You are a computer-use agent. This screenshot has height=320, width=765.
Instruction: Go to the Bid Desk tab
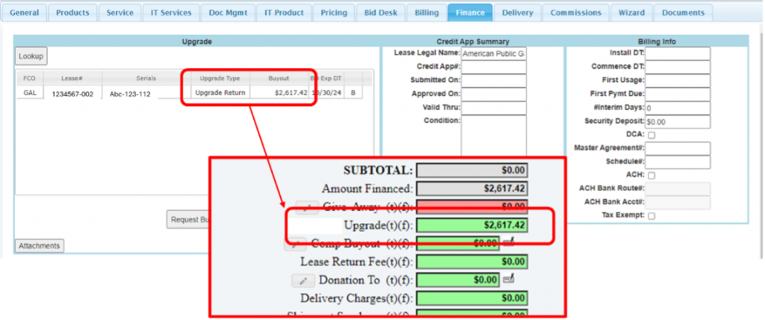click(x=380, y=13)
